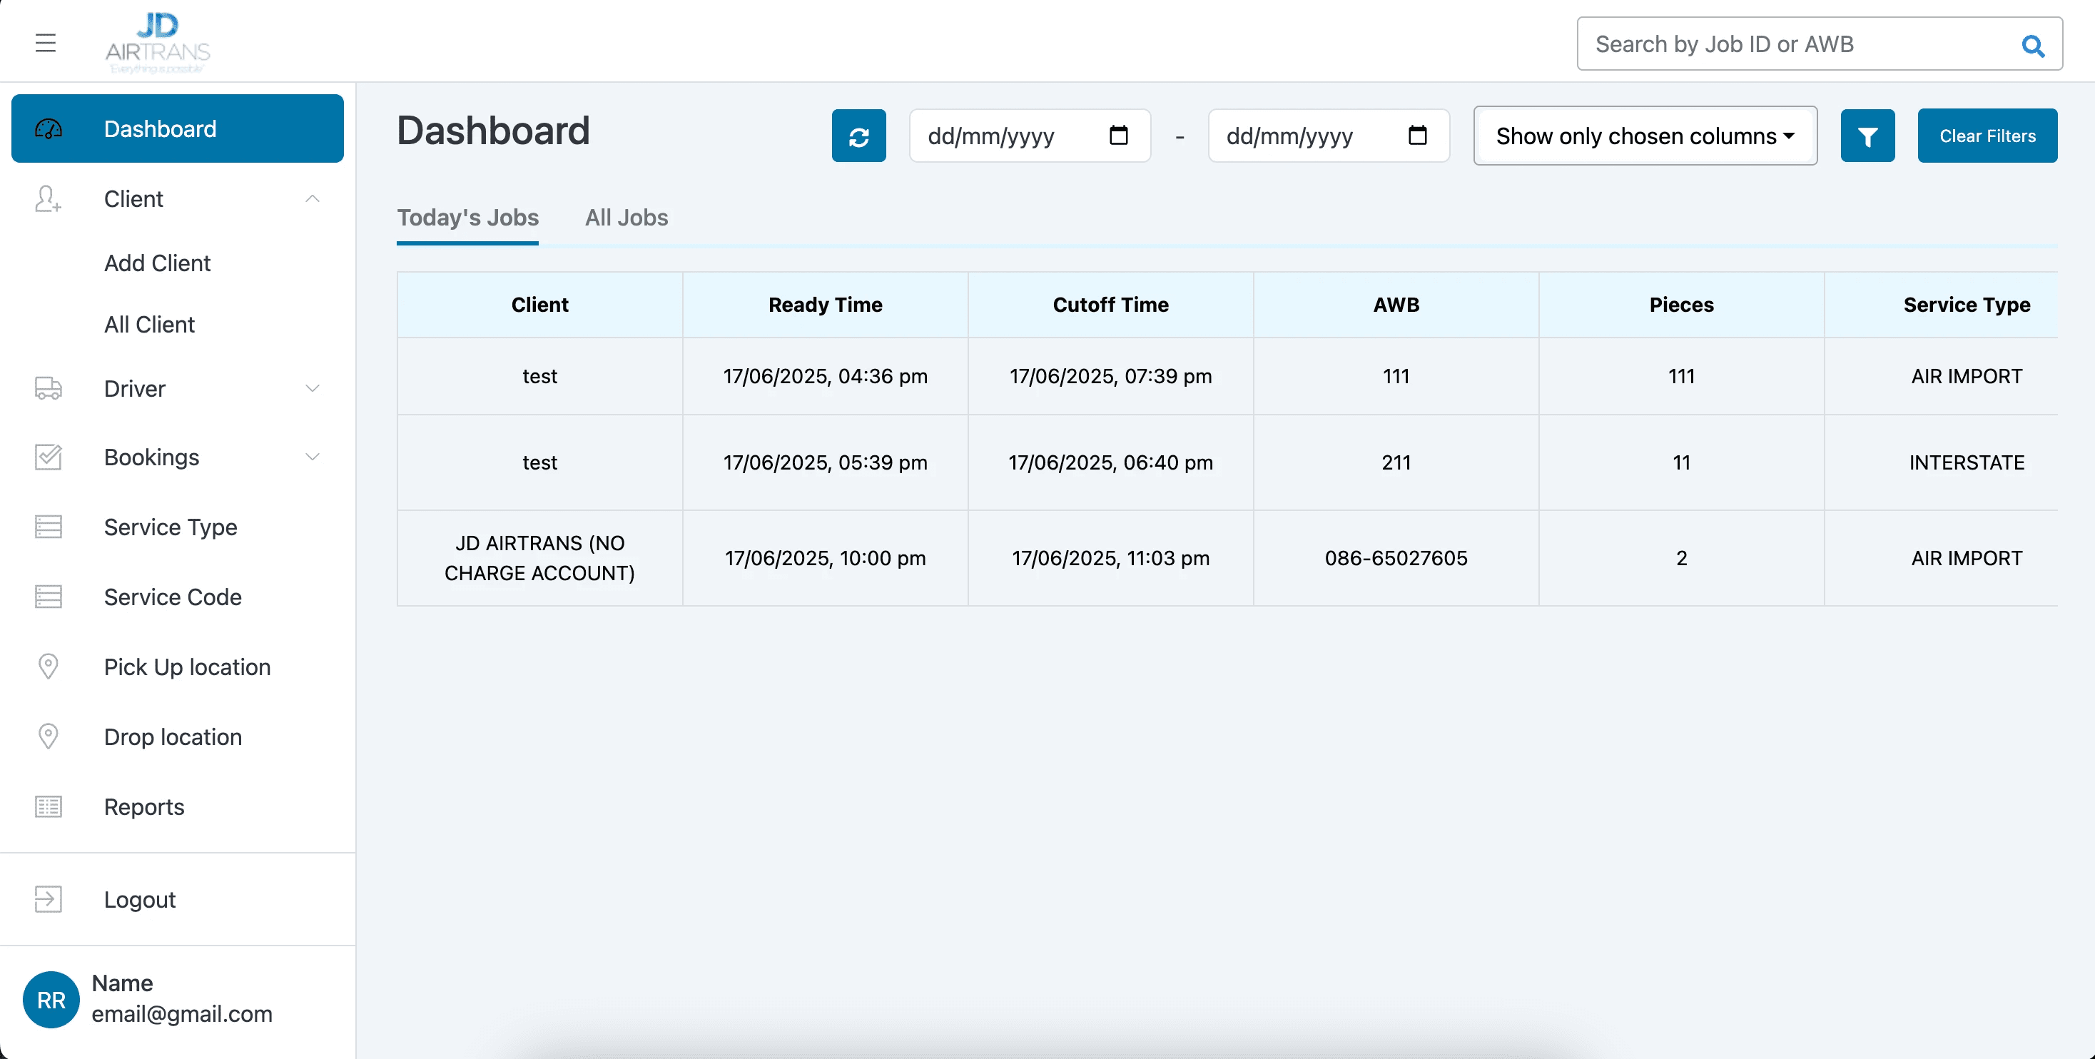
Task: Click the search magnifier icon
Action: coord(2032,45)
